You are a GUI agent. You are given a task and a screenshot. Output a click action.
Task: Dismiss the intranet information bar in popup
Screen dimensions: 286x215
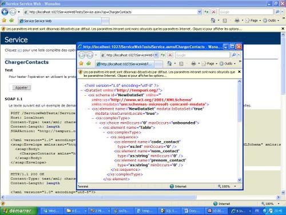(x=239, y=72)
